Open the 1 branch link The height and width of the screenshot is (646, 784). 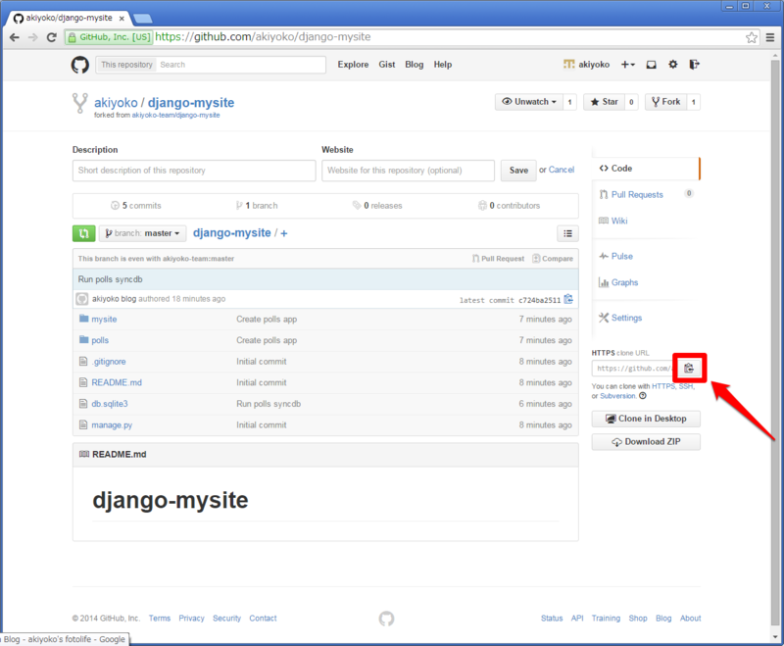click(x=257, y=206)
